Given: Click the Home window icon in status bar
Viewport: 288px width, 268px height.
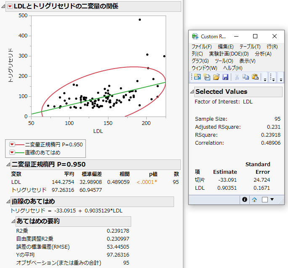Looking at the screenshot, I should point(254,199).
